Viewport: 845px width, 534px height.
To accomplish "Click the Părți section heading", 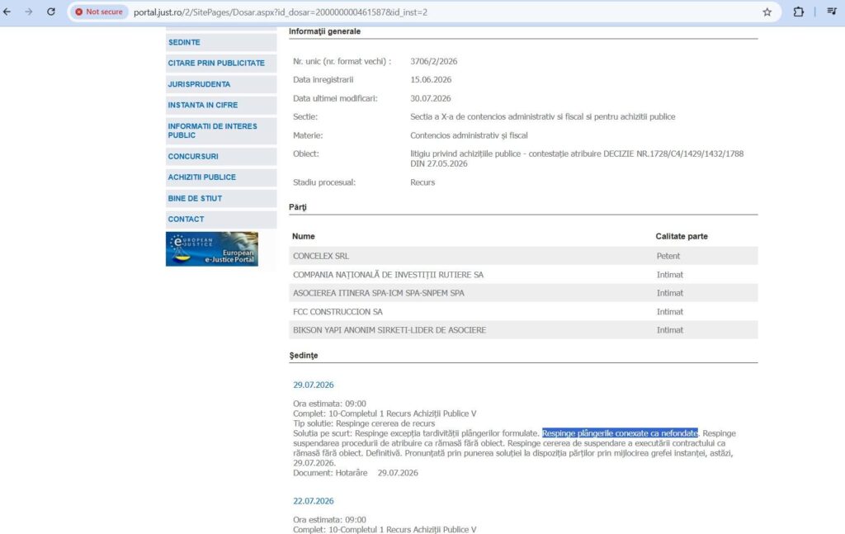I will pyautogui.click(x=297, y=207).
